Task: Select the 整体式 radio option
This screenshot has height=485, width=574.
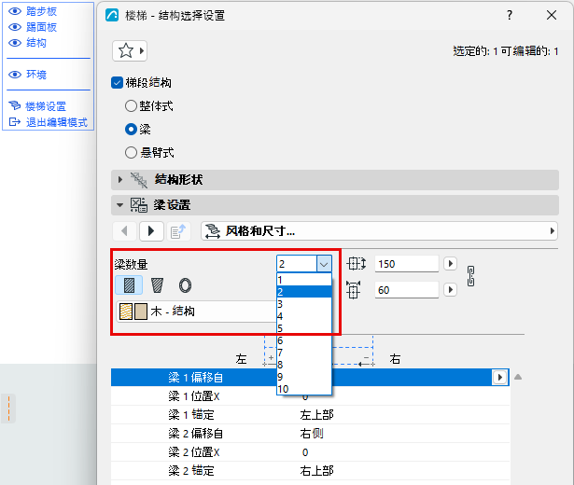Action: click(x=131, y=106)
